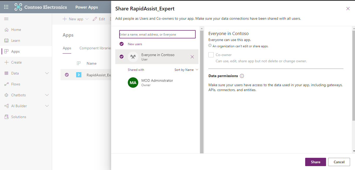Toggle selection circle for RapidAssist_Expert row
The height and width of the screenshot is (170, 355).
pyautogui.click(x=67, y=75)
